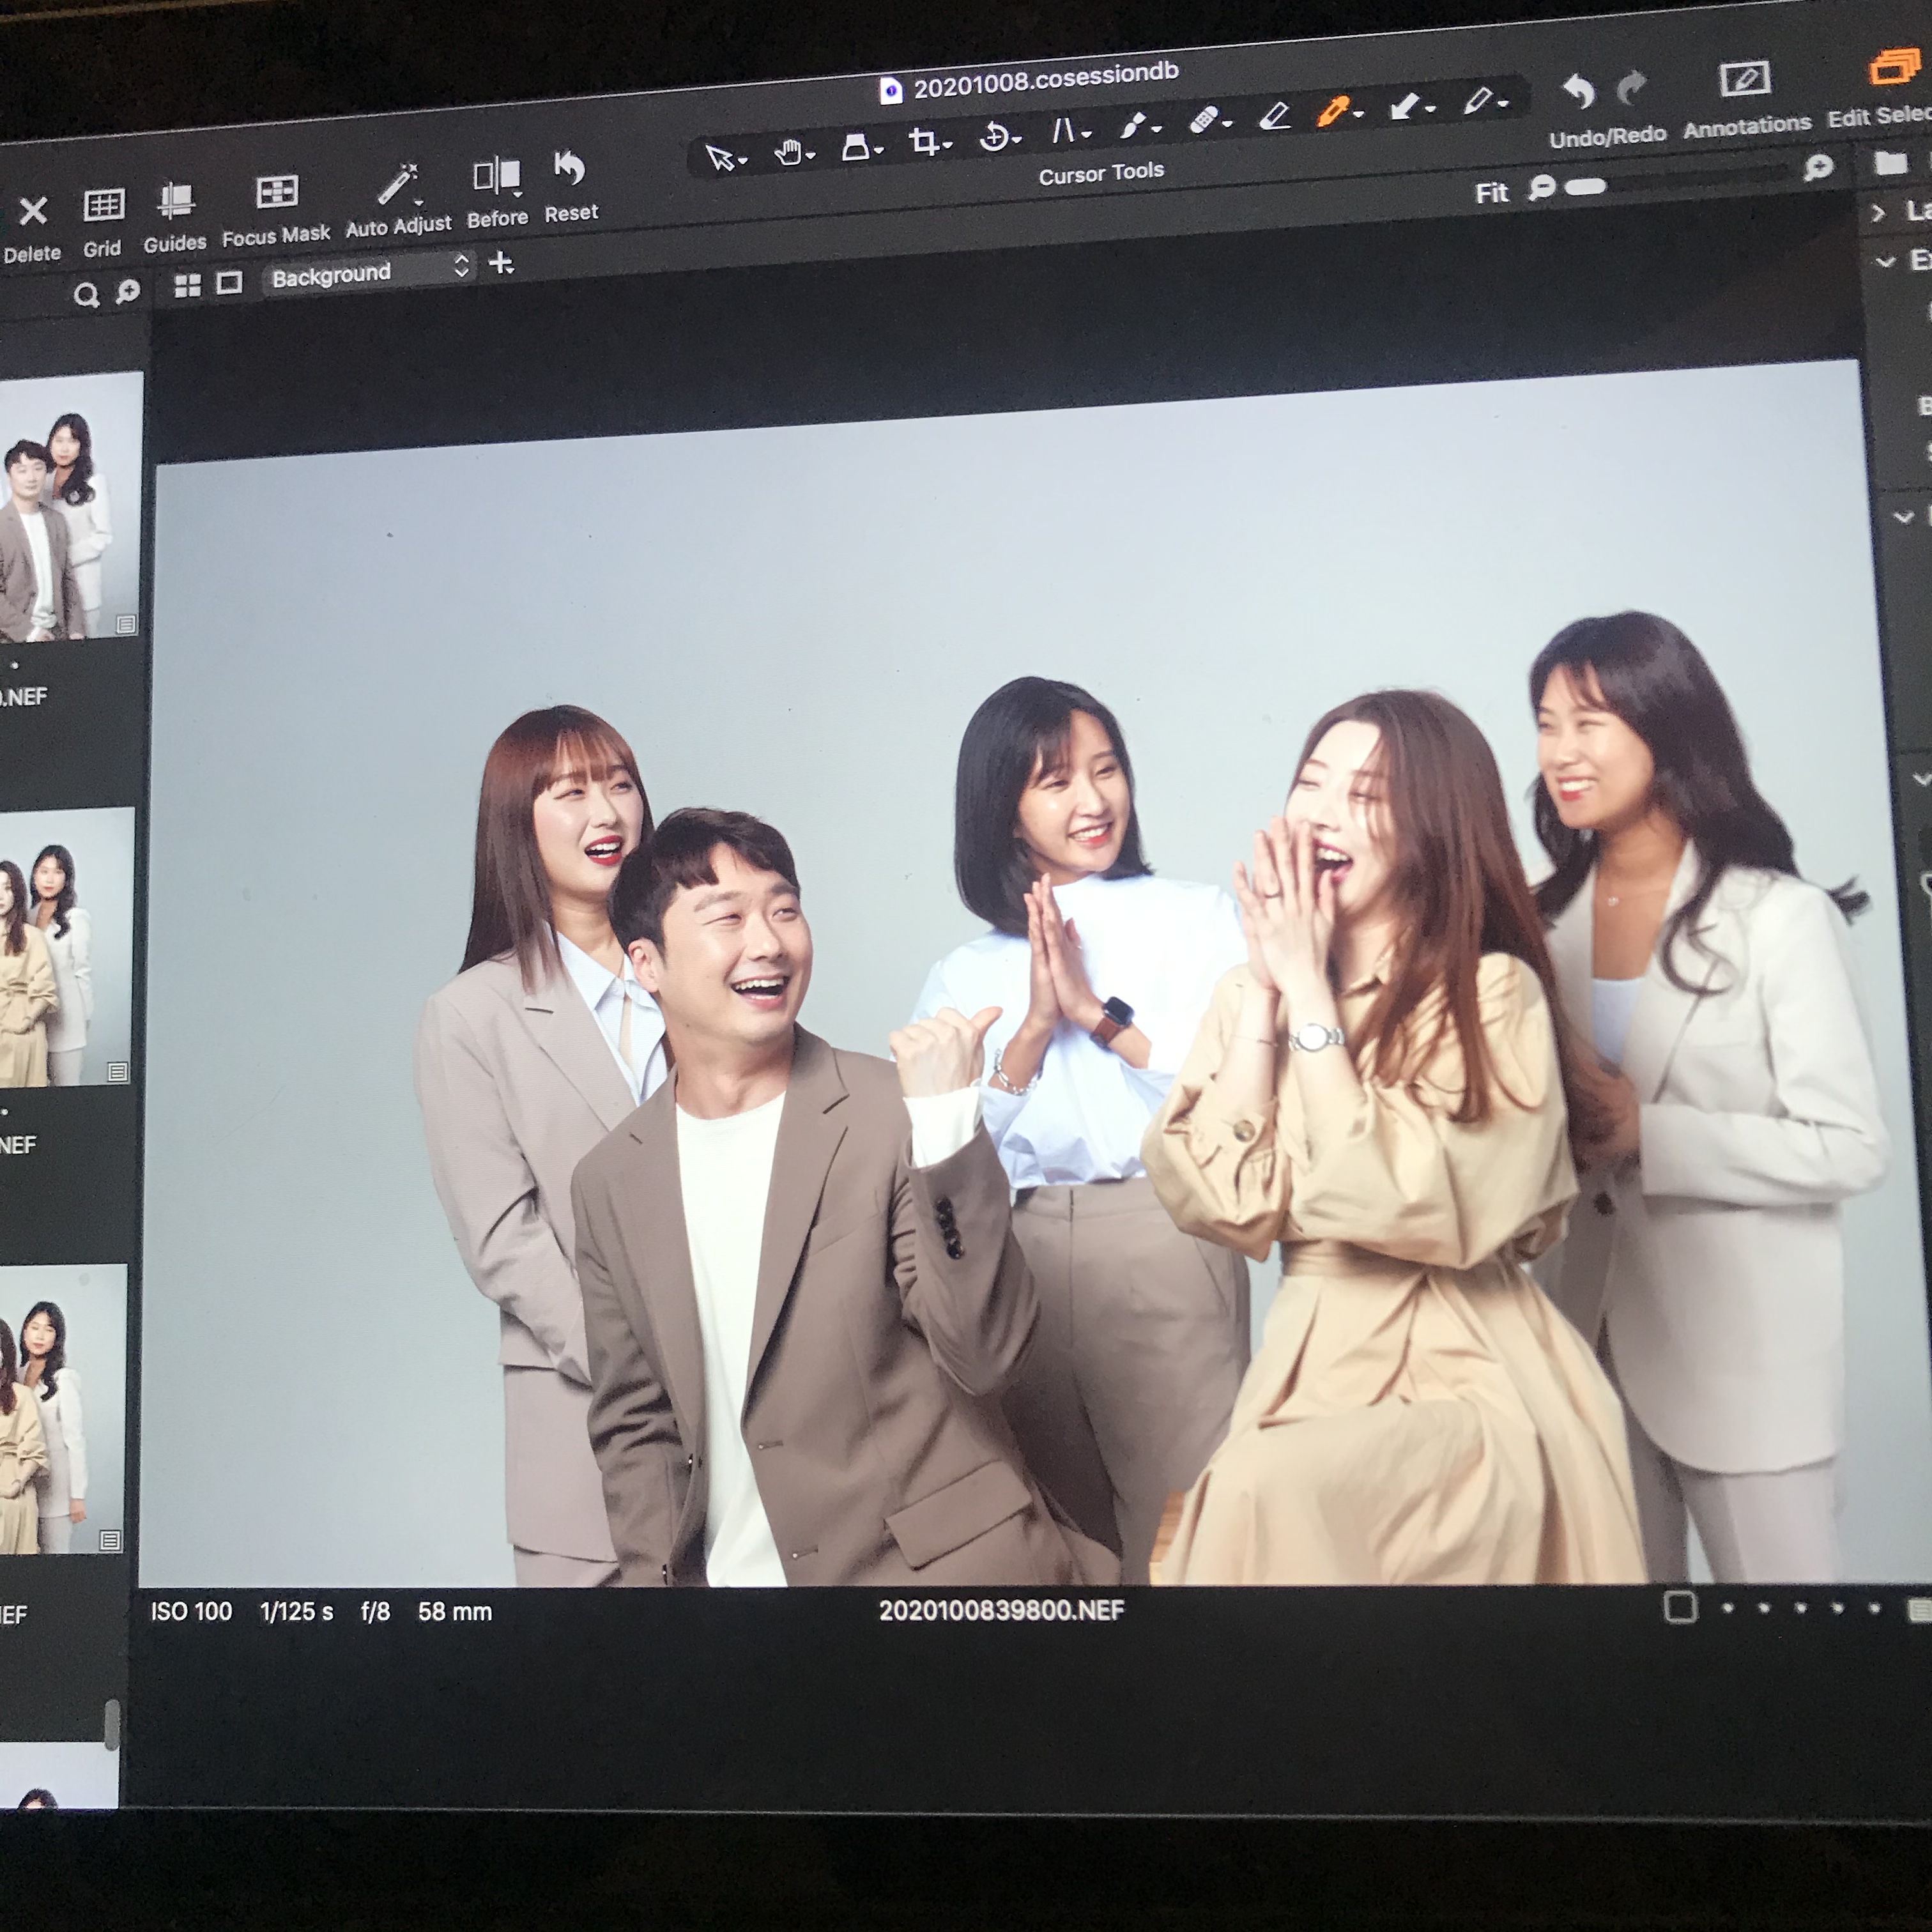Select the top browser thumbnail
The height and width of the screenshot is (1932, 1932).
tap(70, 506)
